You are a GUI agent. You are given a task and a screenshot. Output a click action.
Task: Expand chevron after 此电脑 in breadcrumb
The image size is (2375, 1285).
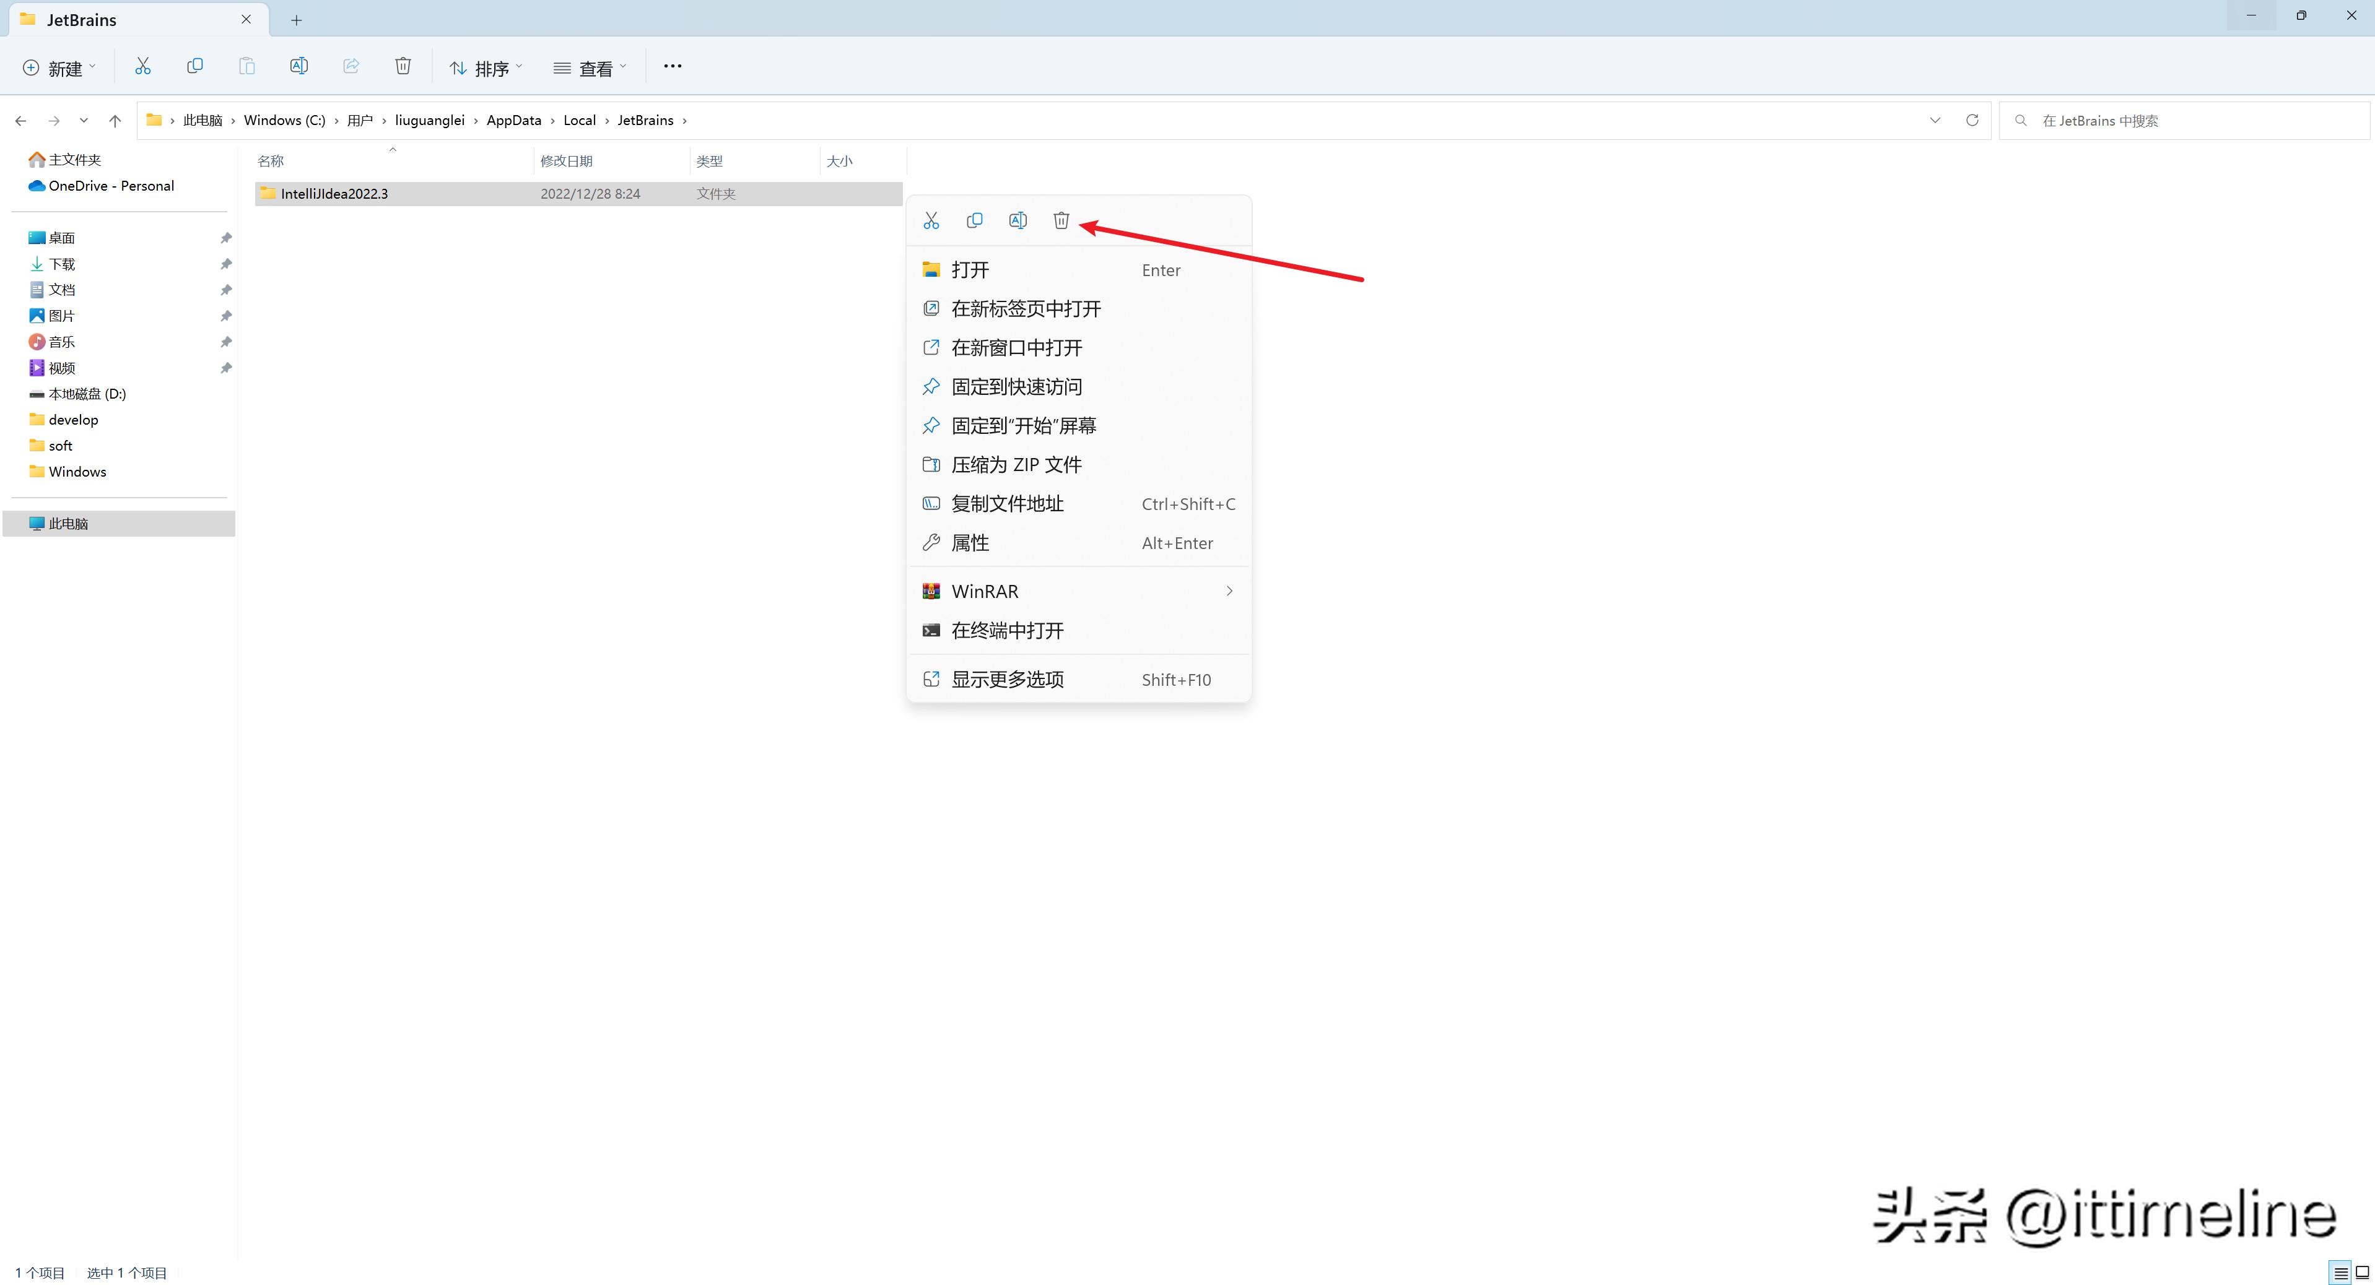pyautogui.click(x=233, y=121)
